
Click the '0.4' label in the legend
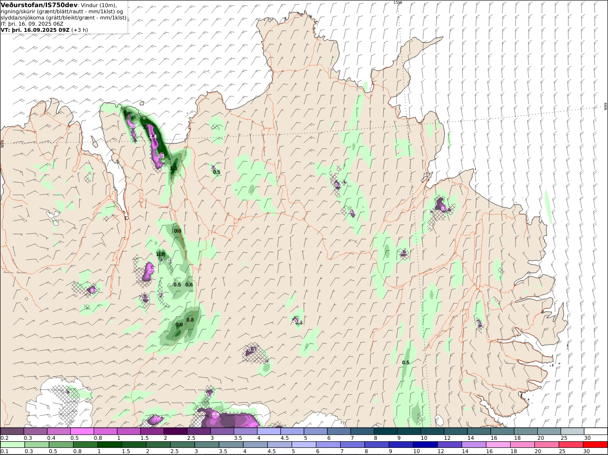[x=51, y=437]
